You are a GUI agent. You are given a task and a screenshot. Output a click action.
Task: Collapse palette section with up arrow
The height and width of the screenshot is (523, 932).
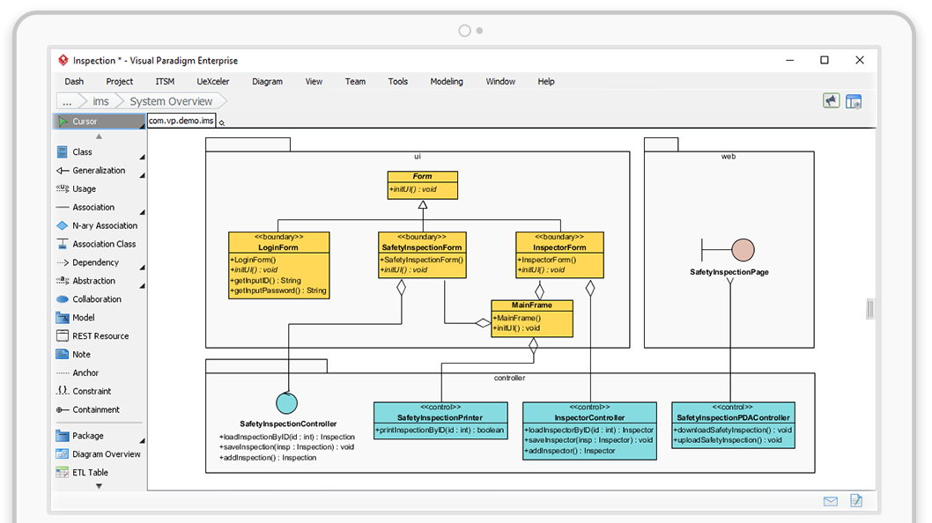click(99, 136)
